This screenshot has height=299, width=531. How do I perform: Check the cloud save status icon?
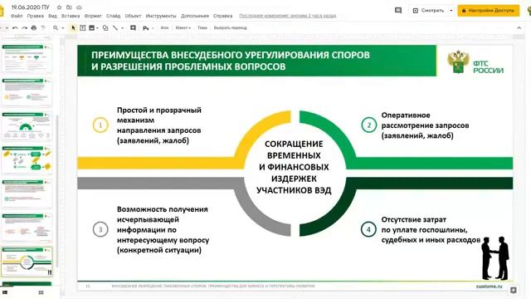tap(80, 7)
